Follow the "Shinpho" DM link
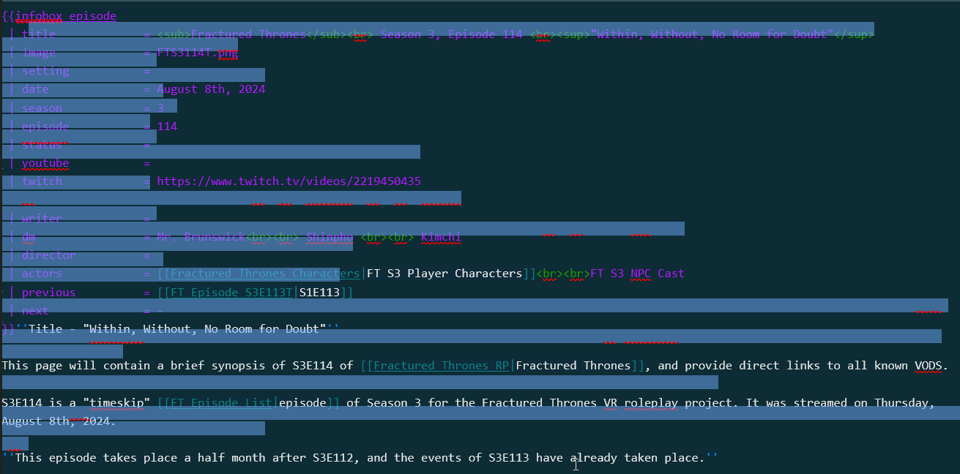Screen dimensions: 960x474 tap(329, 237)
